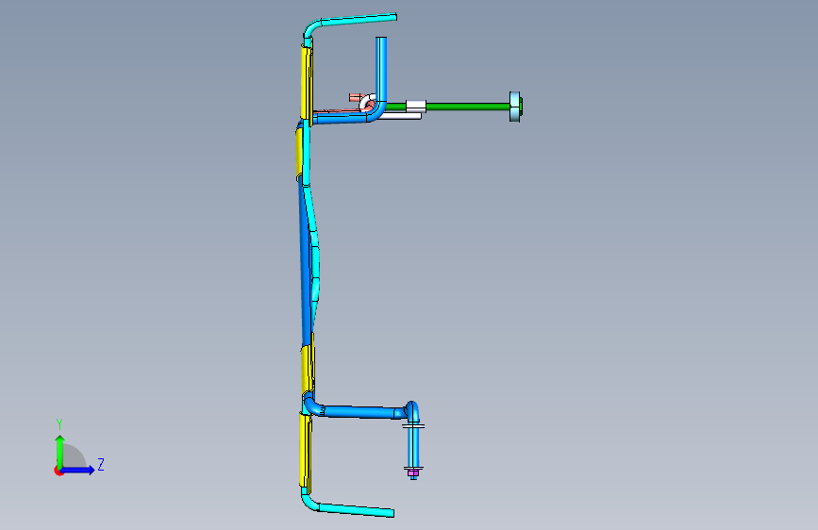
Task: Select the cyan angled tube at model top
Action: (x=359, y=20)
